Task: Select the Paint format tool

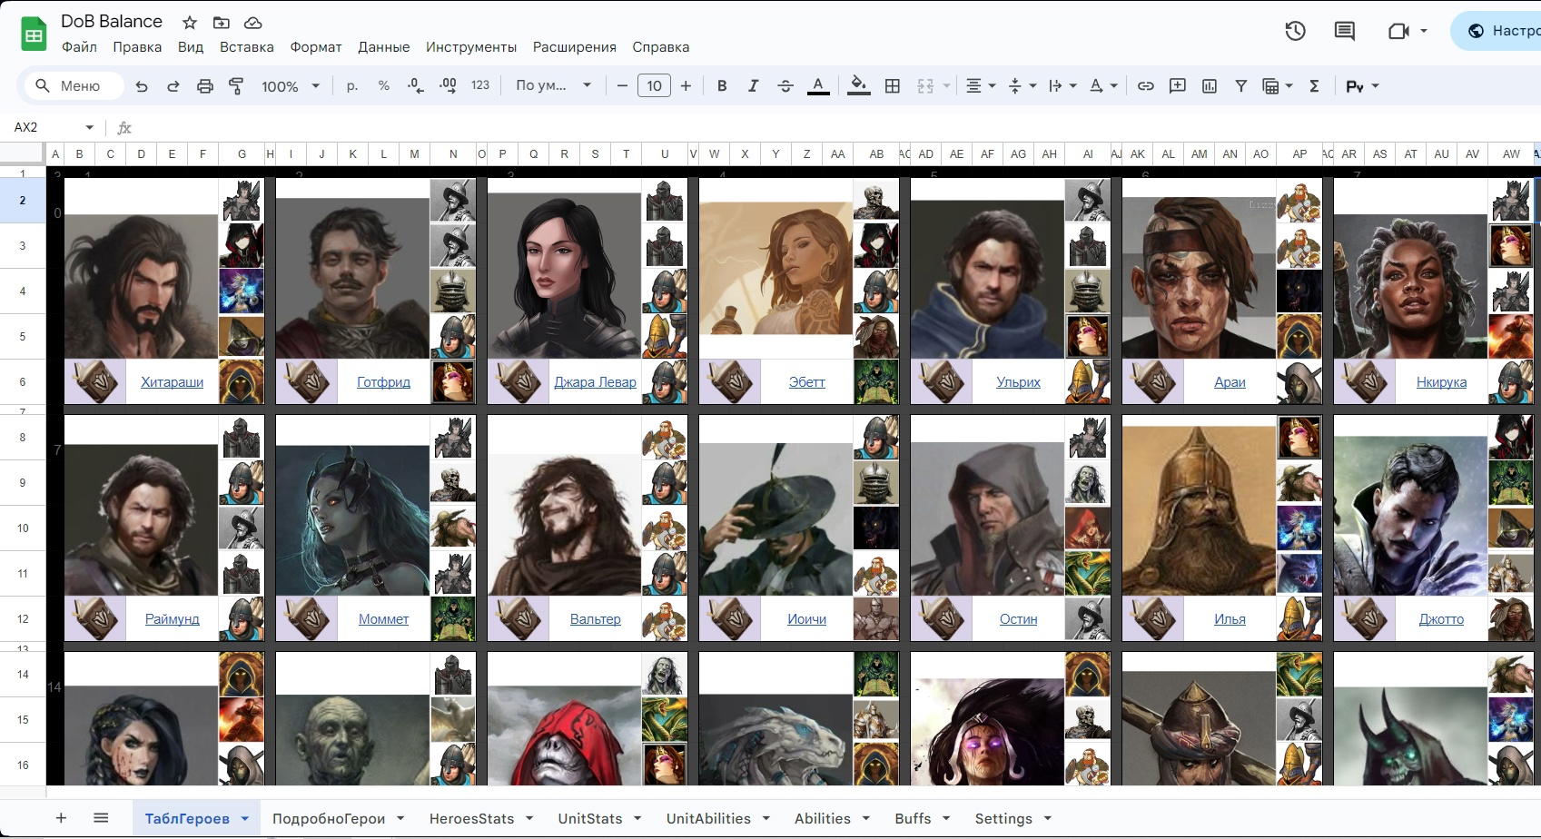Action: click(x=236, y=86)
